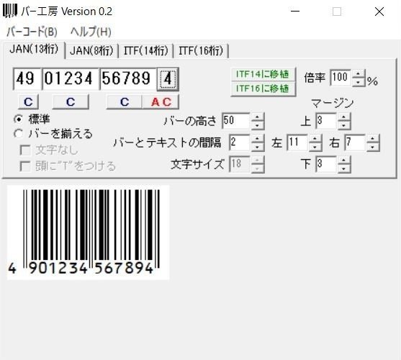Increase the 下 margin with the up arrow

(x=344, y=160)
